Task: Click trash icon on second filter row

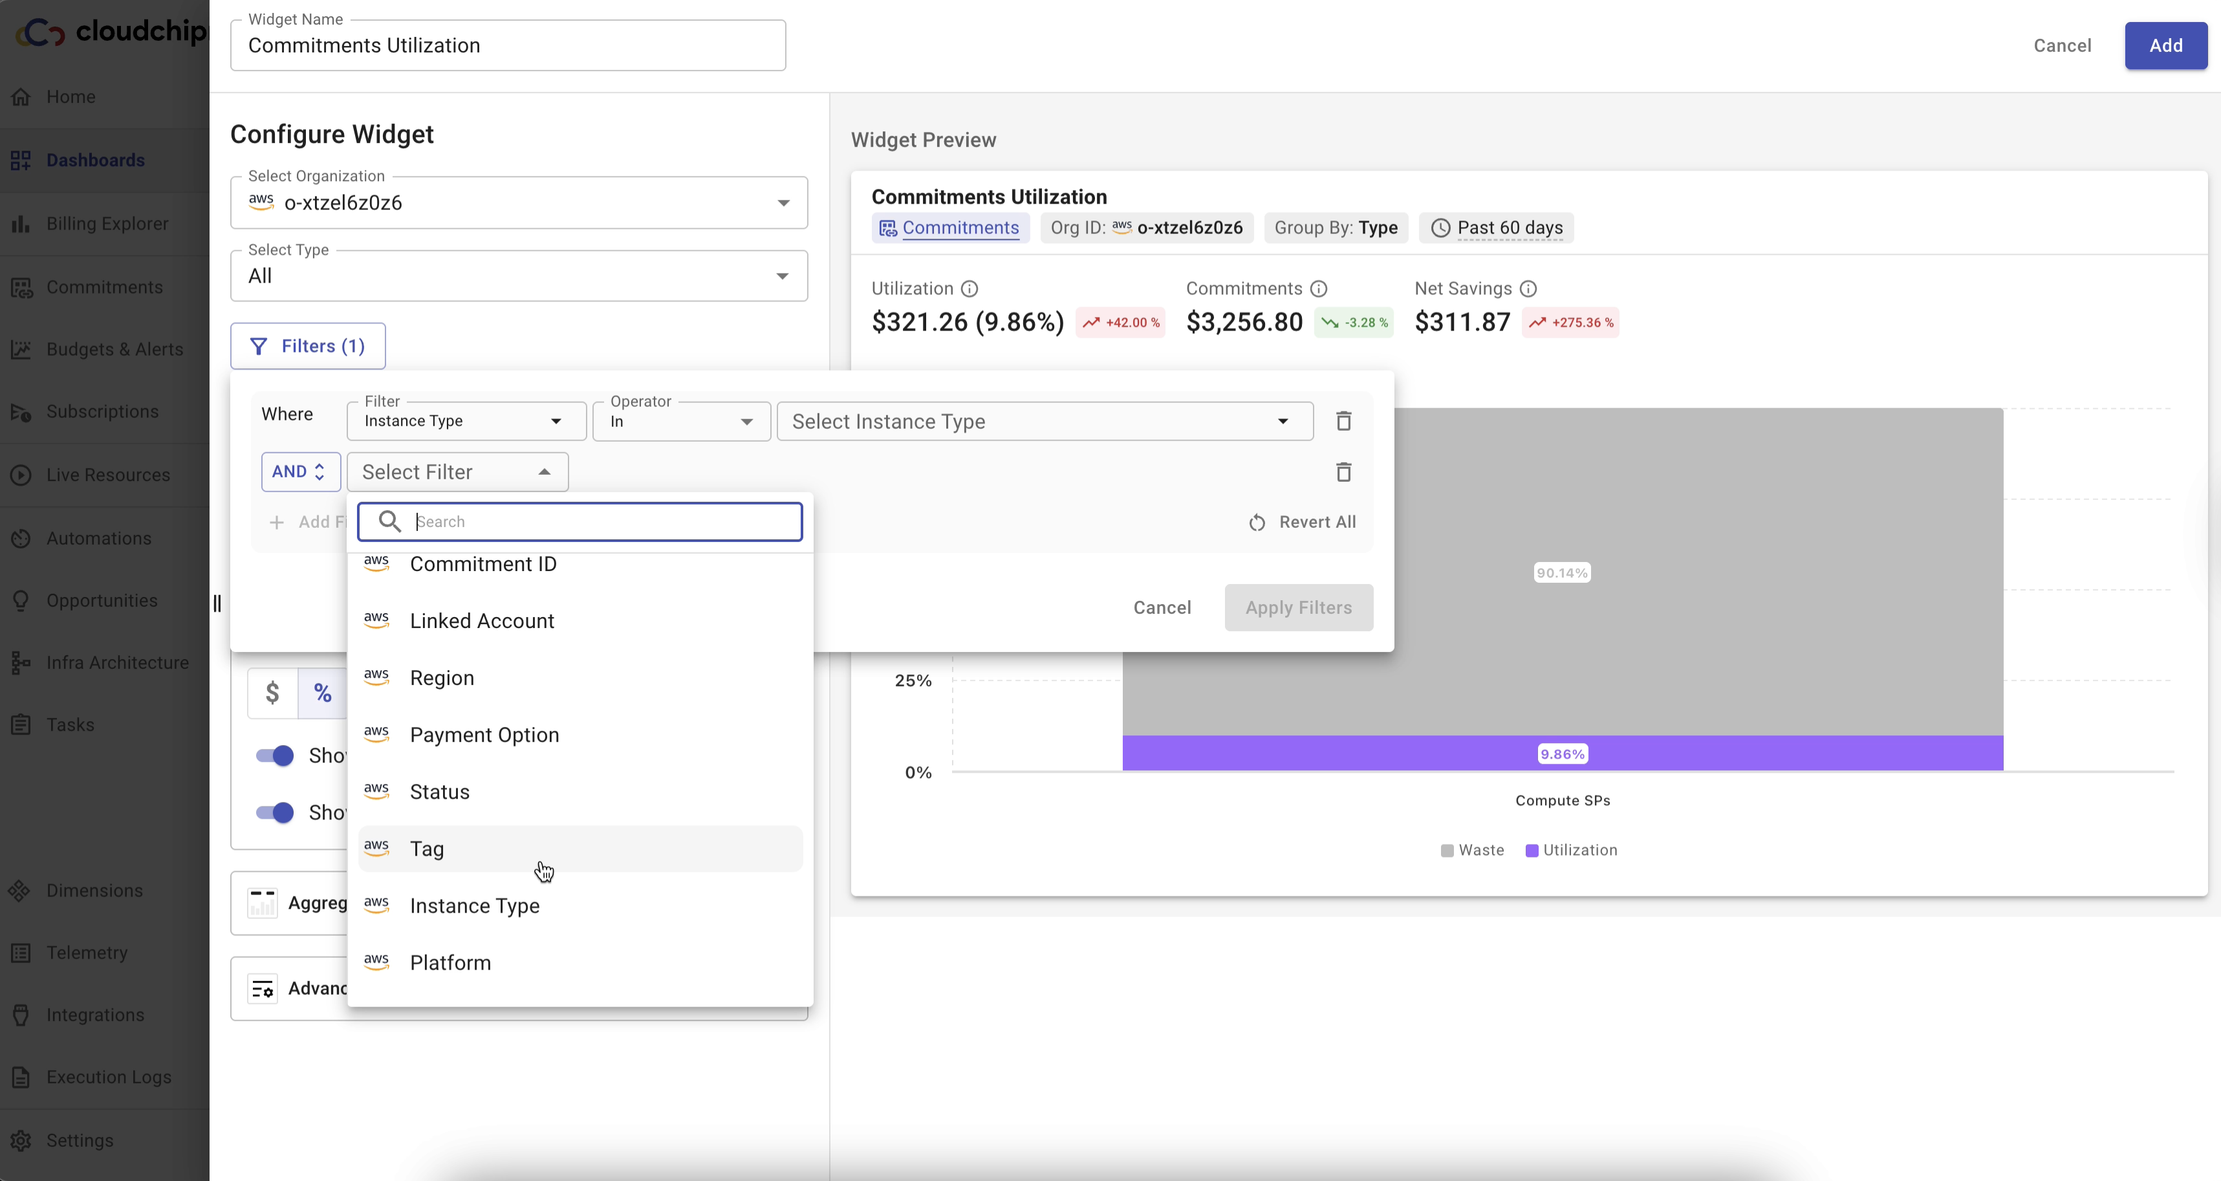Action: pyautogui.click(x=1343, y=471)
